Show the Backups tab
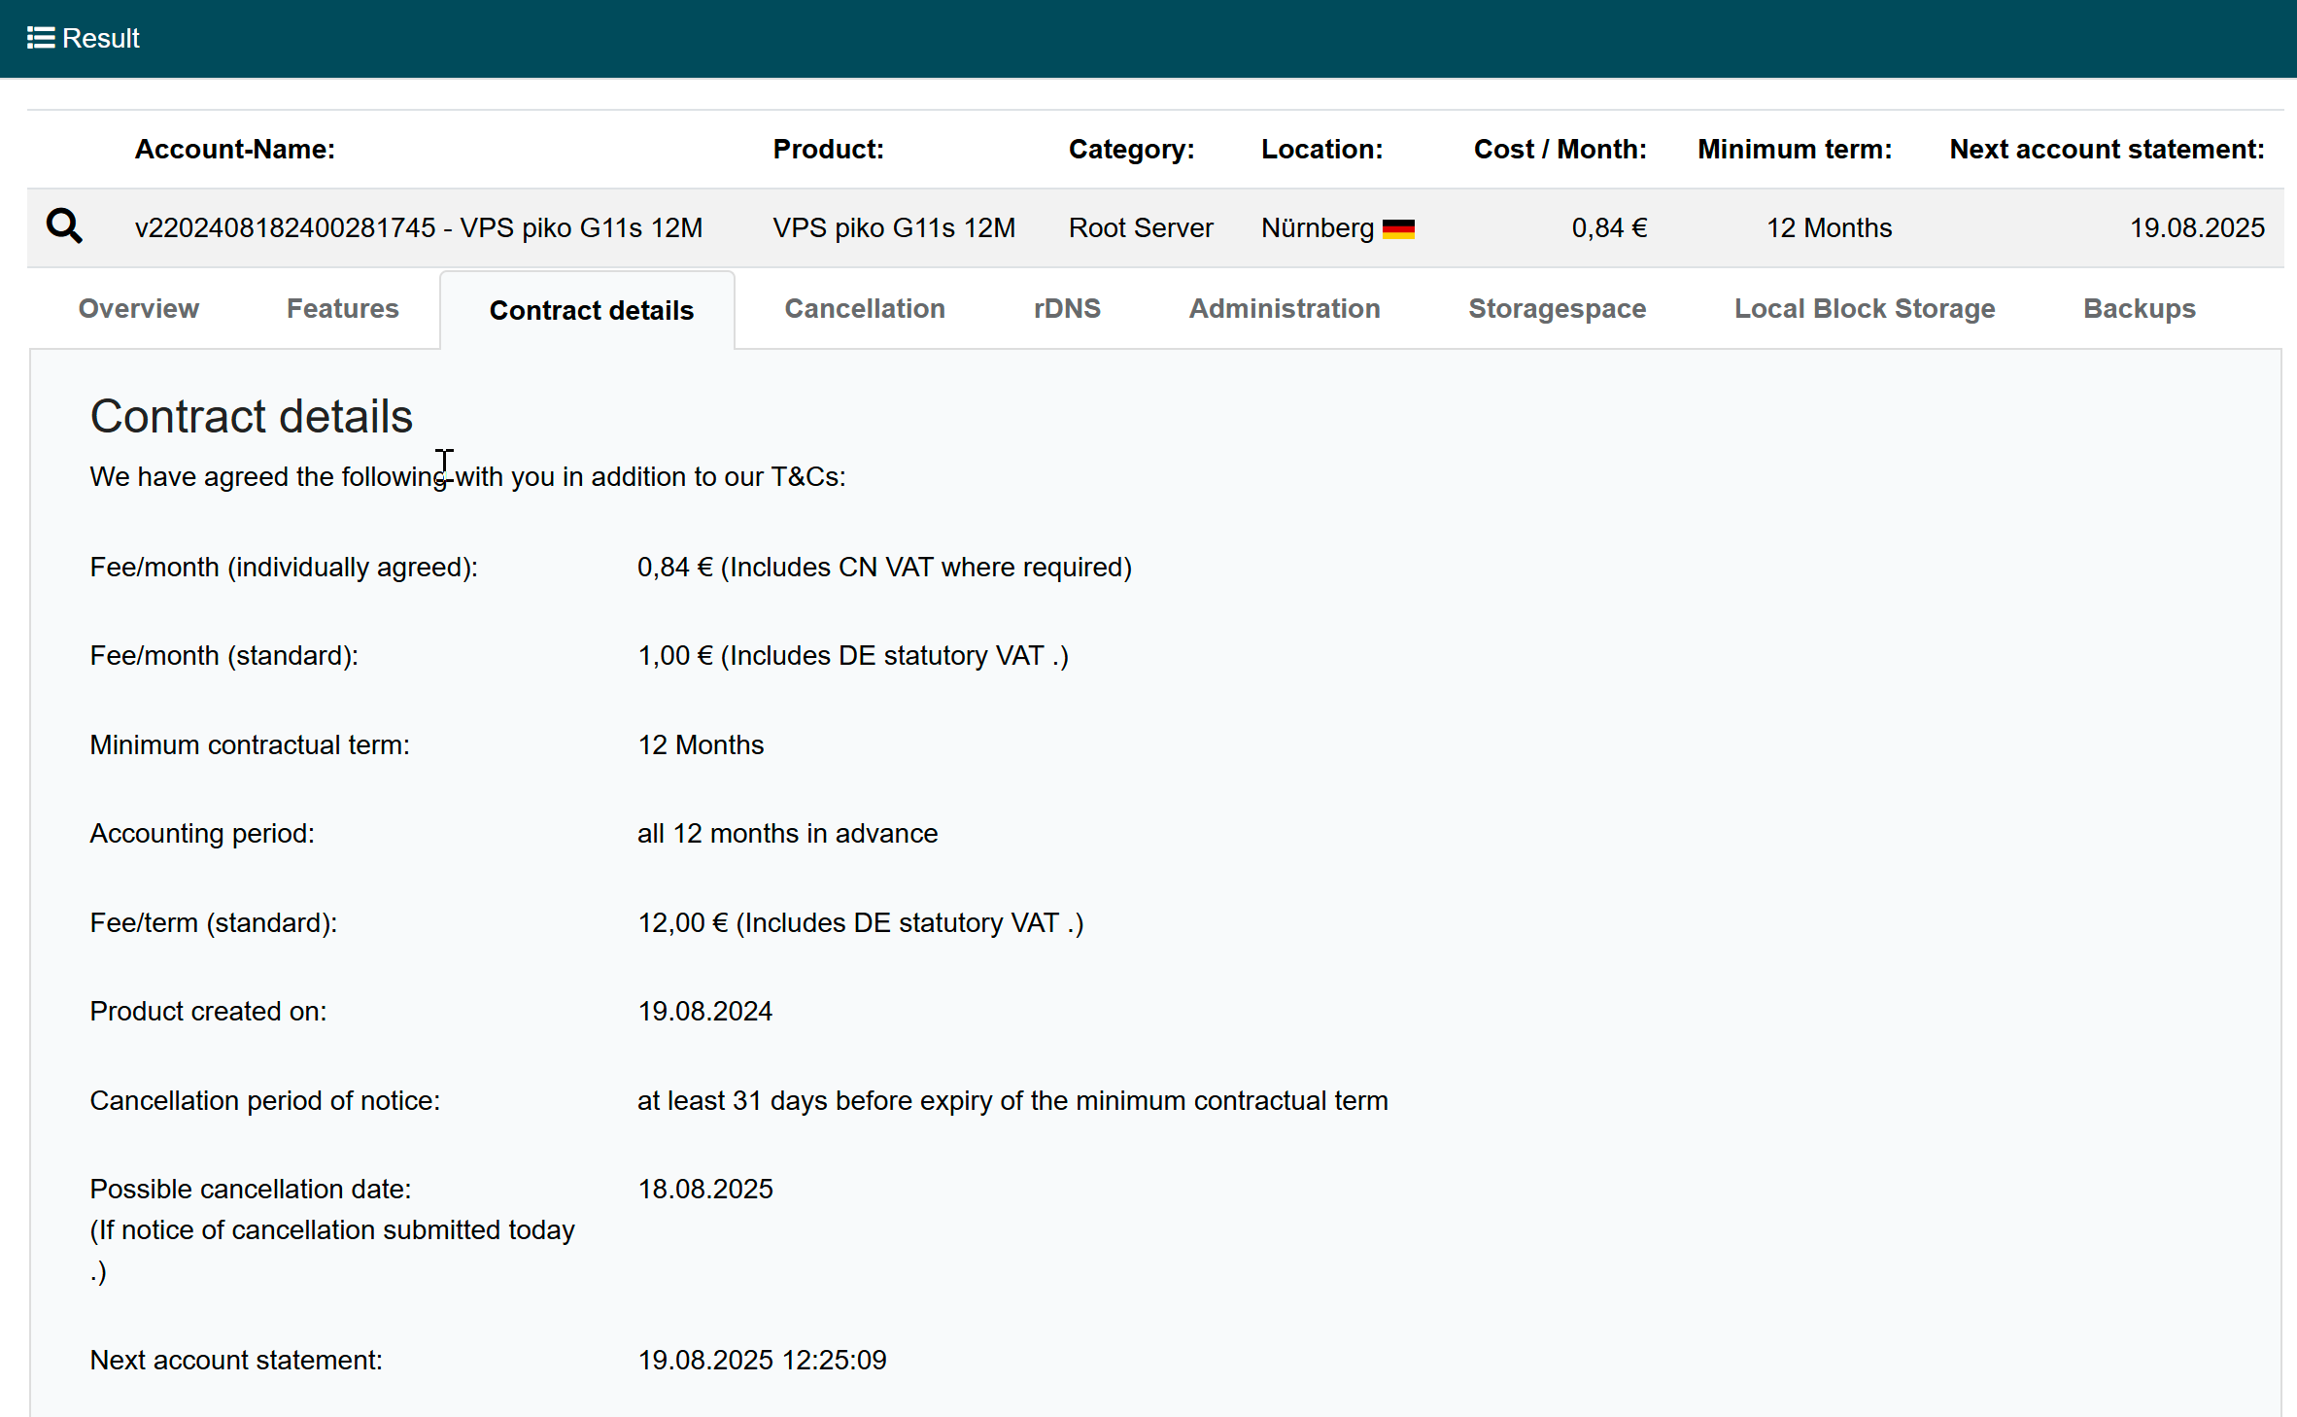 (x=2139, y=309)
